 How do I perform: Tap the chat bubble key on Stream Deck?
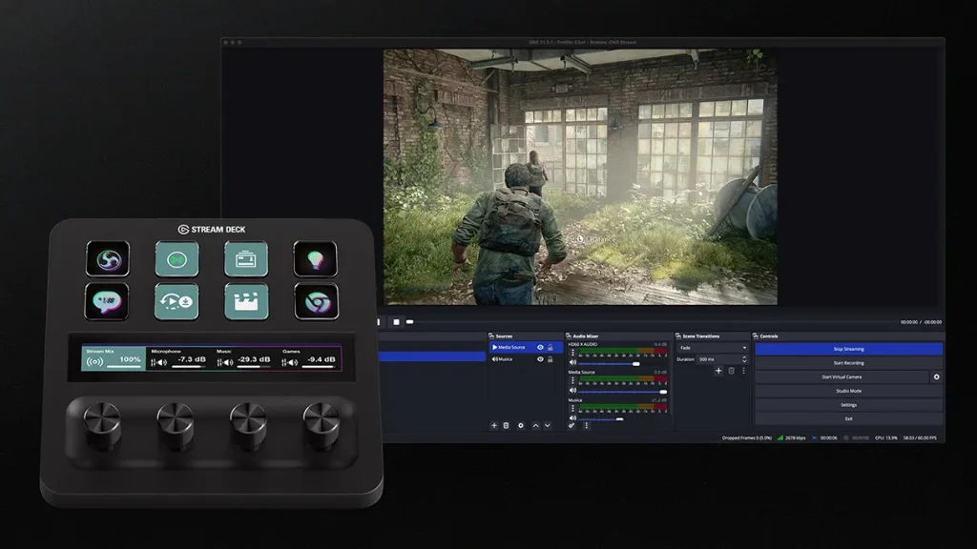point(107,302)
